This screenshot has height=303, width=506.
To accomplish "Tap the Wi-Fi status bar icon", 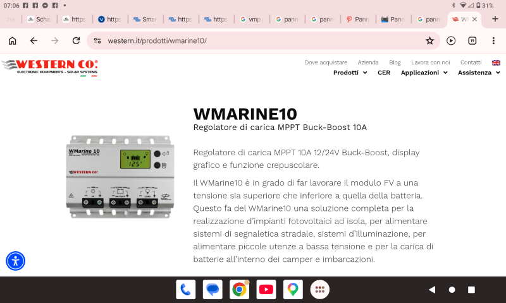I will (x=463, y=6).
